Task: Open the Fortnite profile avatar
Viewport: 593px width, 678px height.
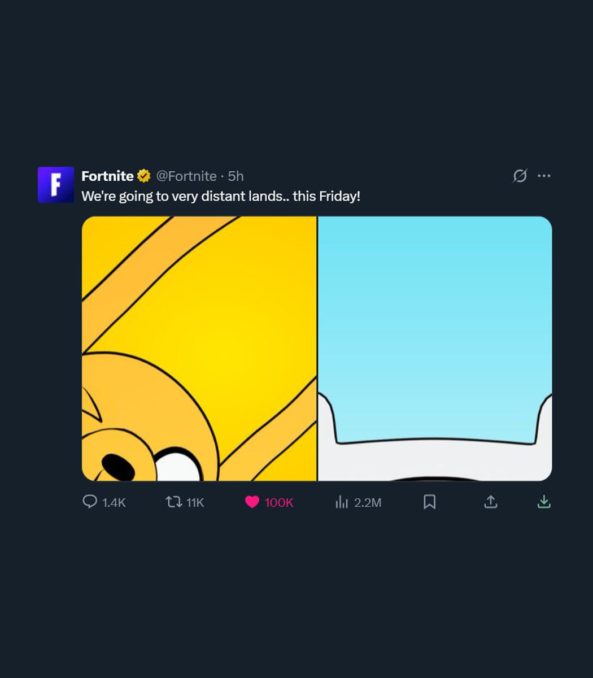Action: click(56, 185)
